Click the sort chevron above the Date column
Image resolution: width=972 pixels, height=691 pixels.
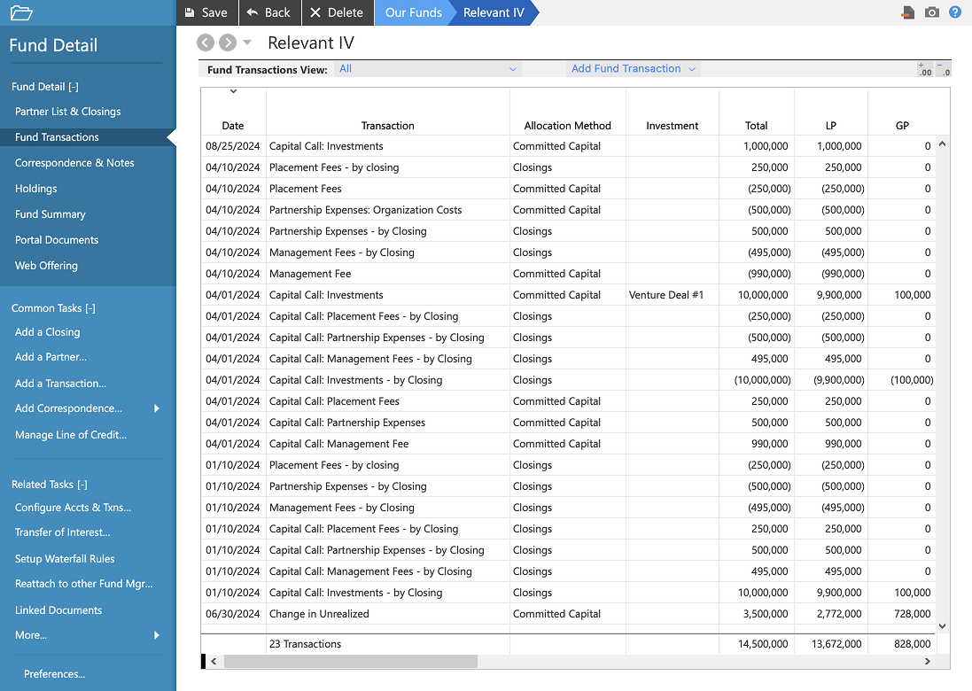[233, 91]
